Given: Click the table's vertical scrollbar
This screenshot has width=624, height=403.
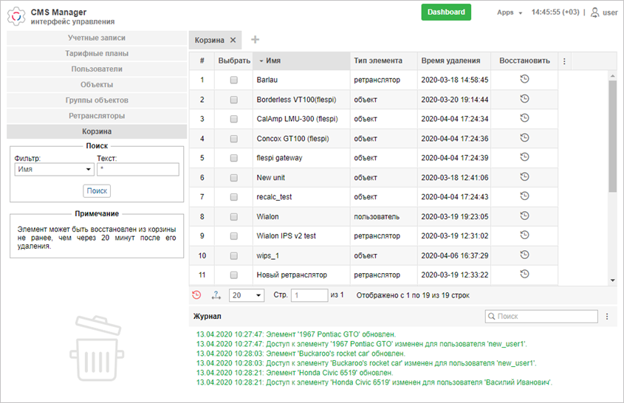Looking at the screenshot, I should point(611,133).
